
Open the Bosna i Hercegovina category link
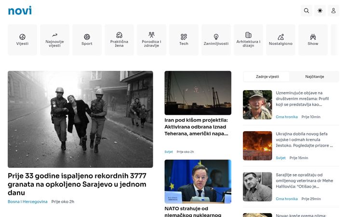tap(27, 202)
